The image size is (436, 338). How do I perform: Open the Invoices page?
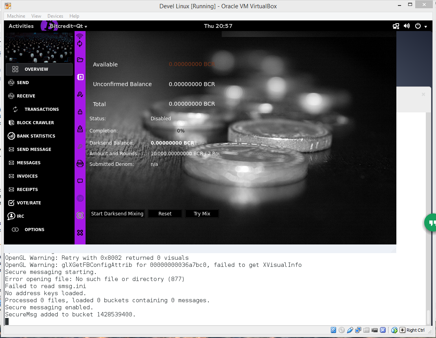point(23,176)
